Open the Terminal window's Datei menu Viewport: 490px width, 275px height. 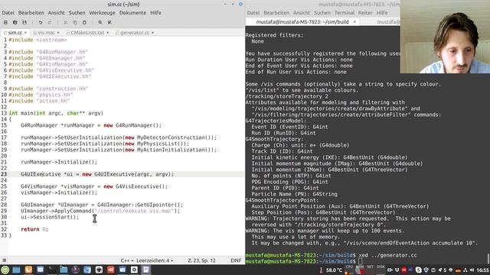[x=253, y=13]
